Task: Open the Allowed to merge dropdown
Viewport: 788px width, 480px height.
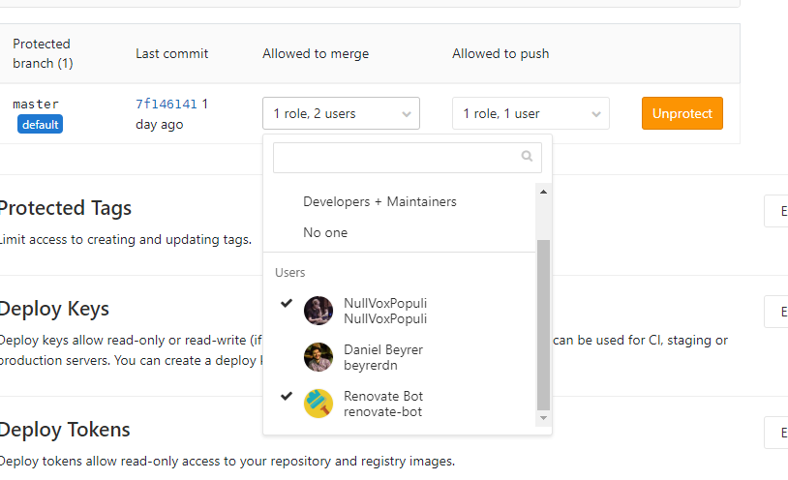Action: [341, 113]
